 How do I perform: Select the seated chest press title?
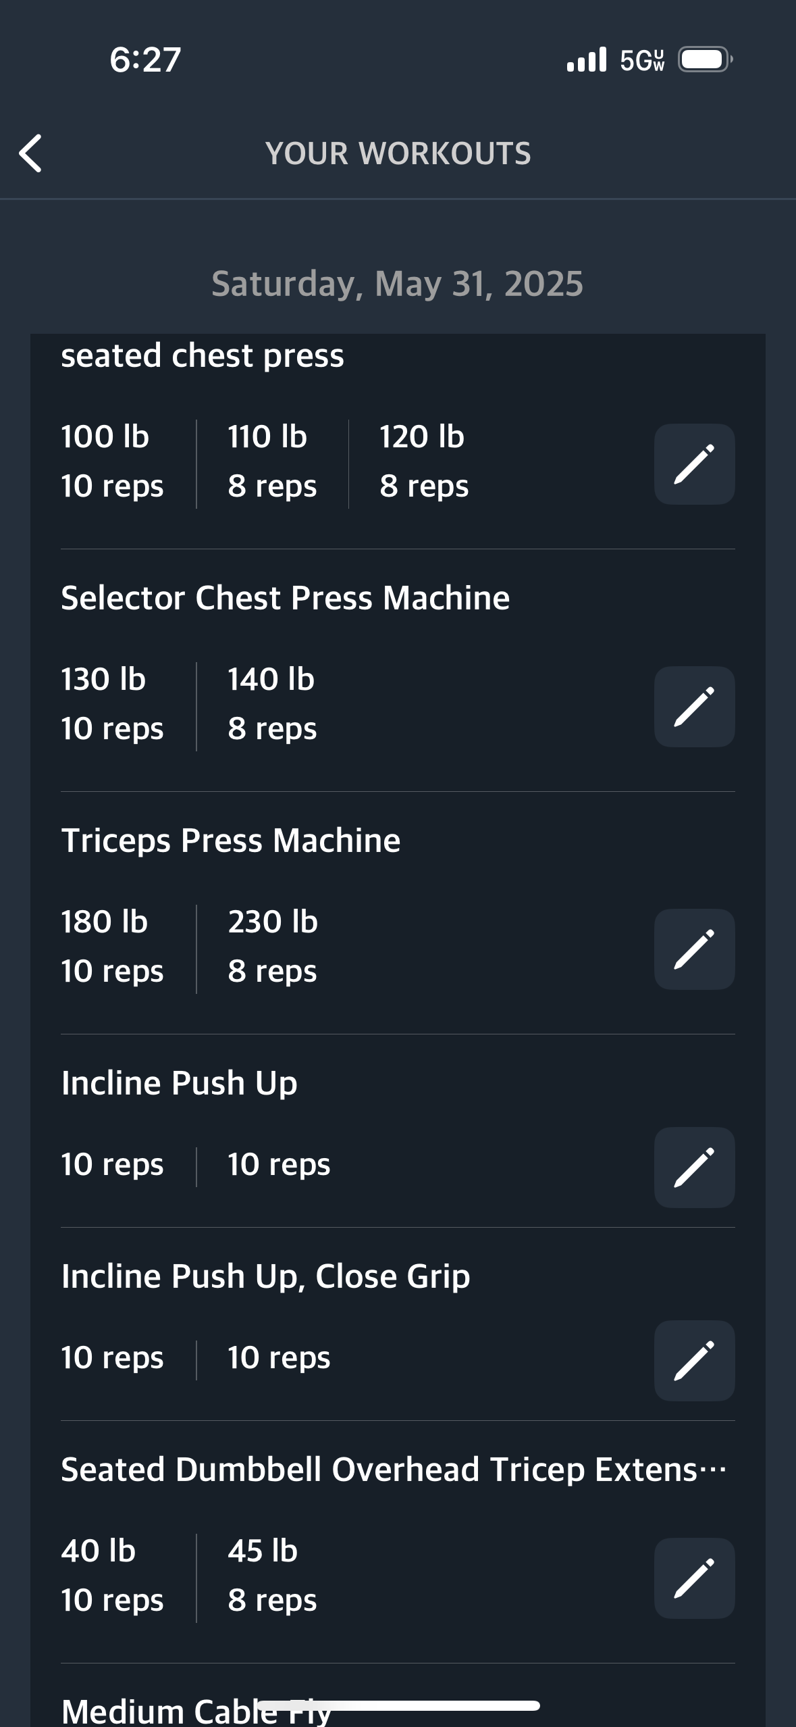coord(203,355)
